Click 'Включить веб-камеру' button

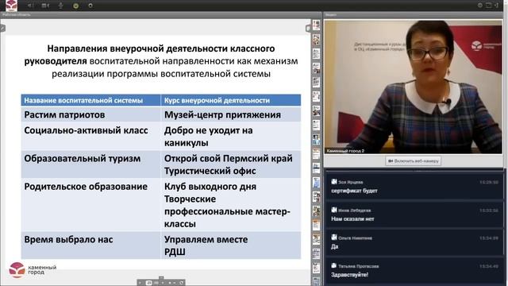(413, 160)
